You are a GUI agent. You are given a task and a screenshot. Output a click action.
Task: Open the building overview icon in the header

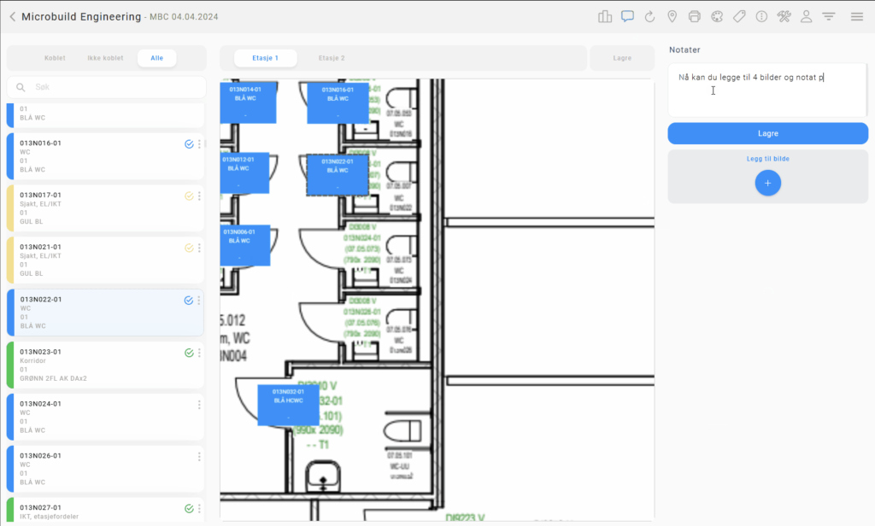pyautogui.click(x=605, y=17)
